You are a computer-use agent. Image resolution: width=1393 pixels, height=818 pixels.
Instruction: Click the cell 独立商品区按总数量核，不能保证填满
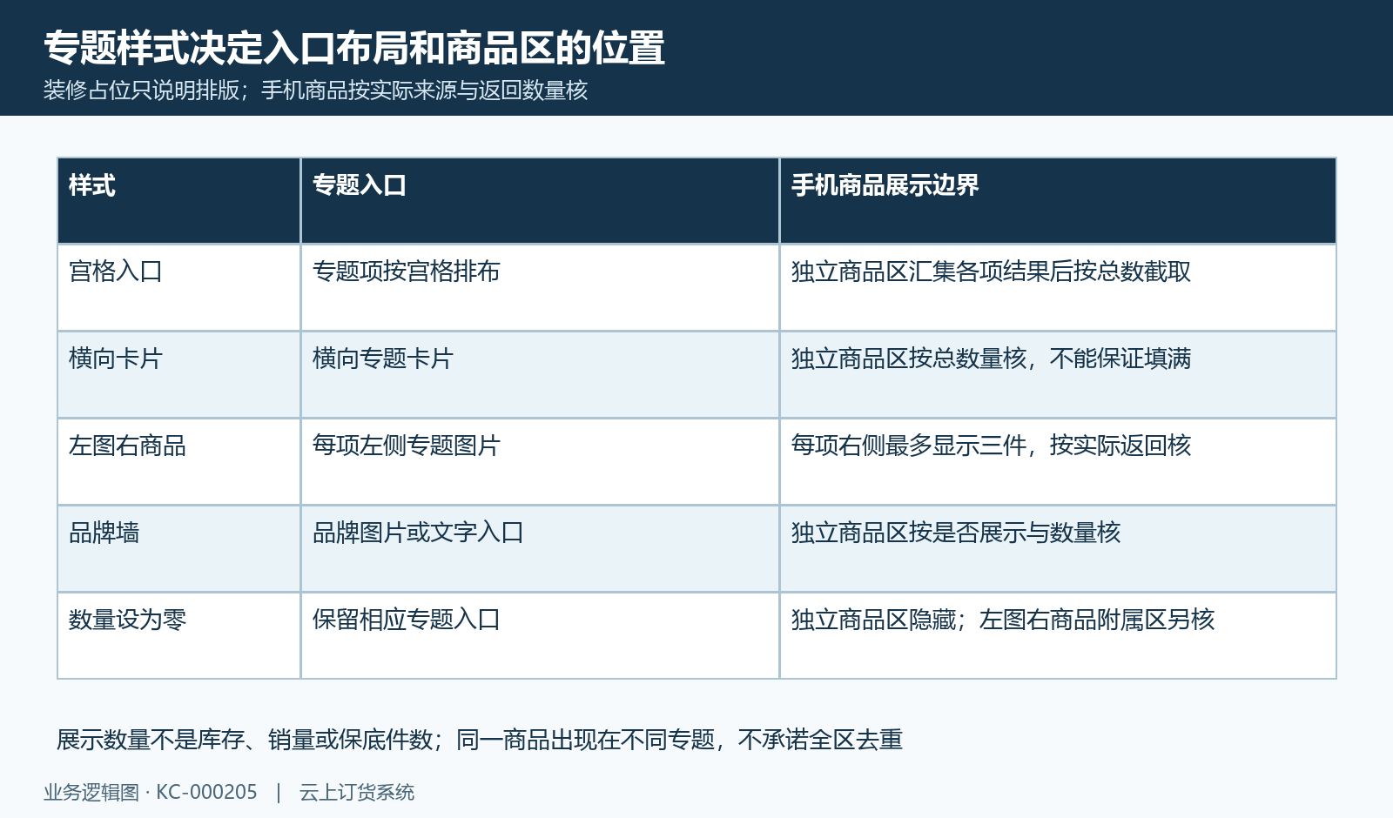(x=1058, y=374)
